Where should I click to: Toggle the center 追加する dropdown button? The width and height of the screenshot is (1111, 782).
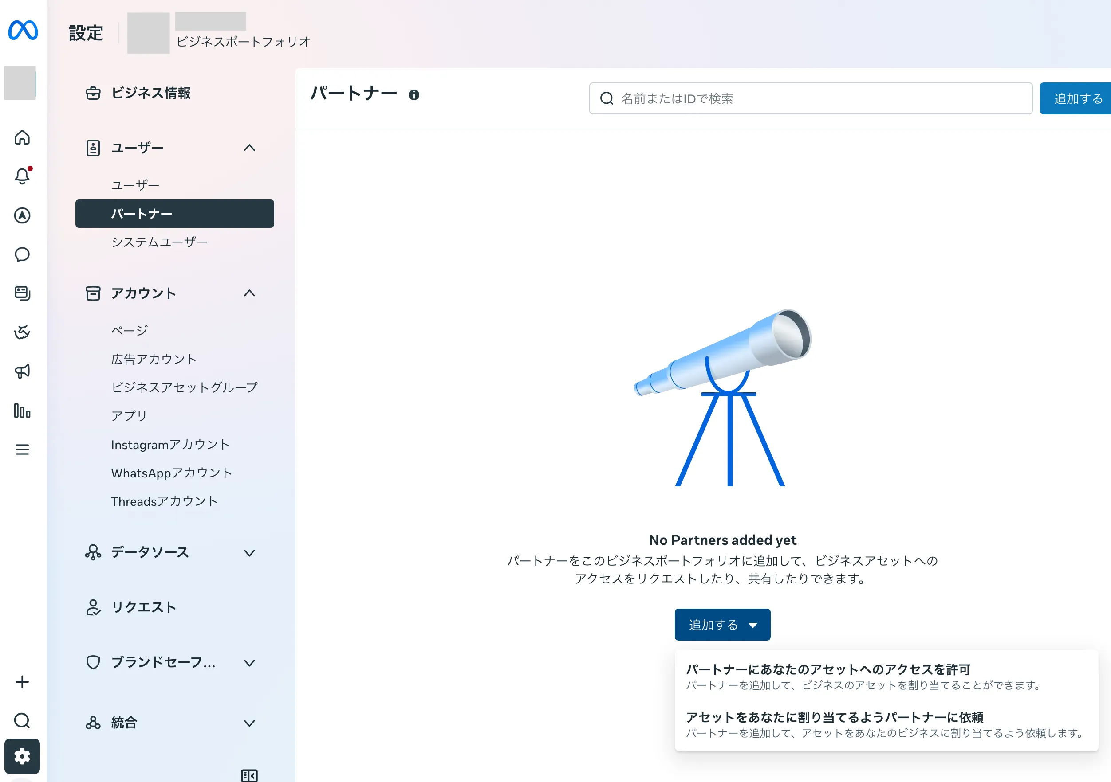722,625
